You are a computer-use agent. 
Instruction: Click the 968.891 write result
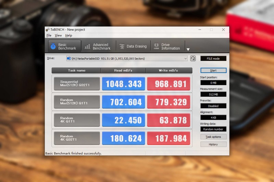point(169,84)
